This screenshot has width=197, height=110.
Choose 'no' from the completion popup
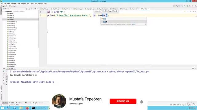coord(123,19)
